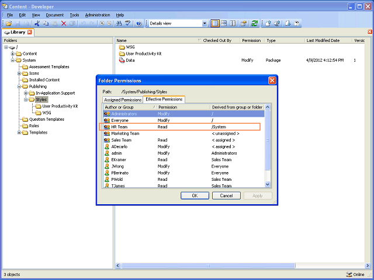The width and height of the screenshot is (374, 280).
Task: Click the Open folder toolbar icon
Action: (9, 23)
